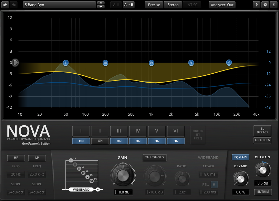Select band I tab
Viewport: 279px width, 201px height.
81,131
